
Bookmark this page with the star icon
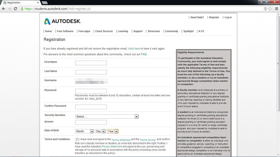click(x=270, y=8)
